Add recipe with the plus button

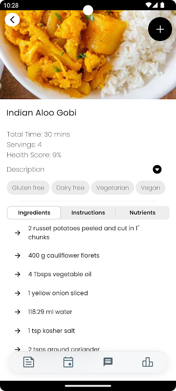pyautogui.click(x=160, y=29)
